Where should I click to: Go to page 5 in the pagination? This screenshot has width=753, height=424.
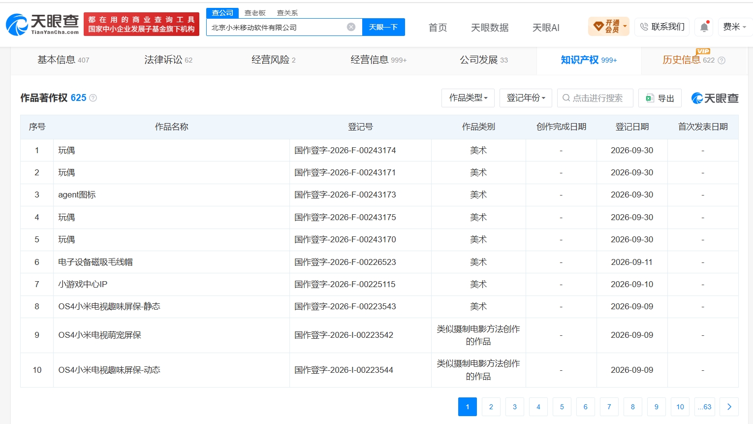click(x=562, y=407)
